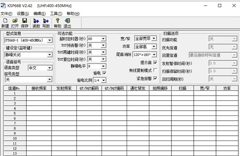Expand the 扫描功能 dropdown
This screenshot has width=240, height=156.
[234, 39]
